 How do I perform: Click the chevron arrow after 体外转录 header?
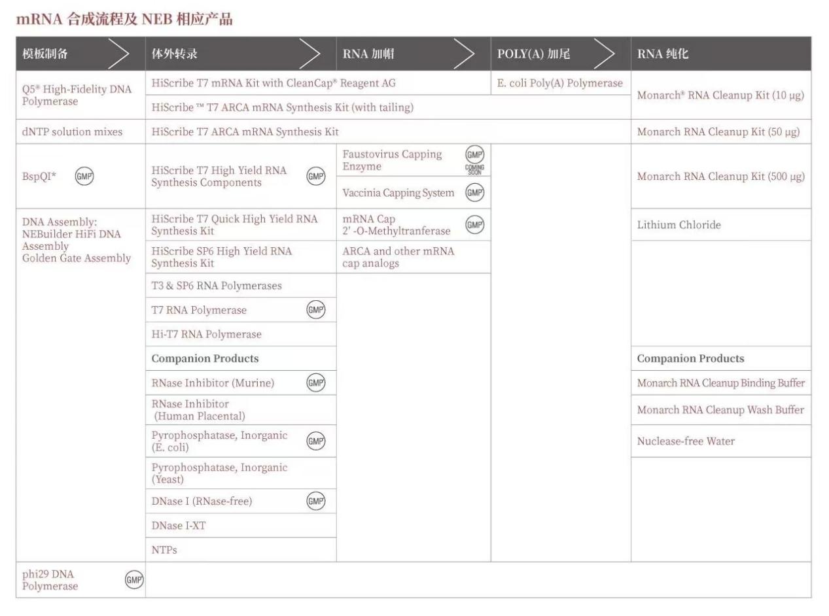(x=309, y=54)
